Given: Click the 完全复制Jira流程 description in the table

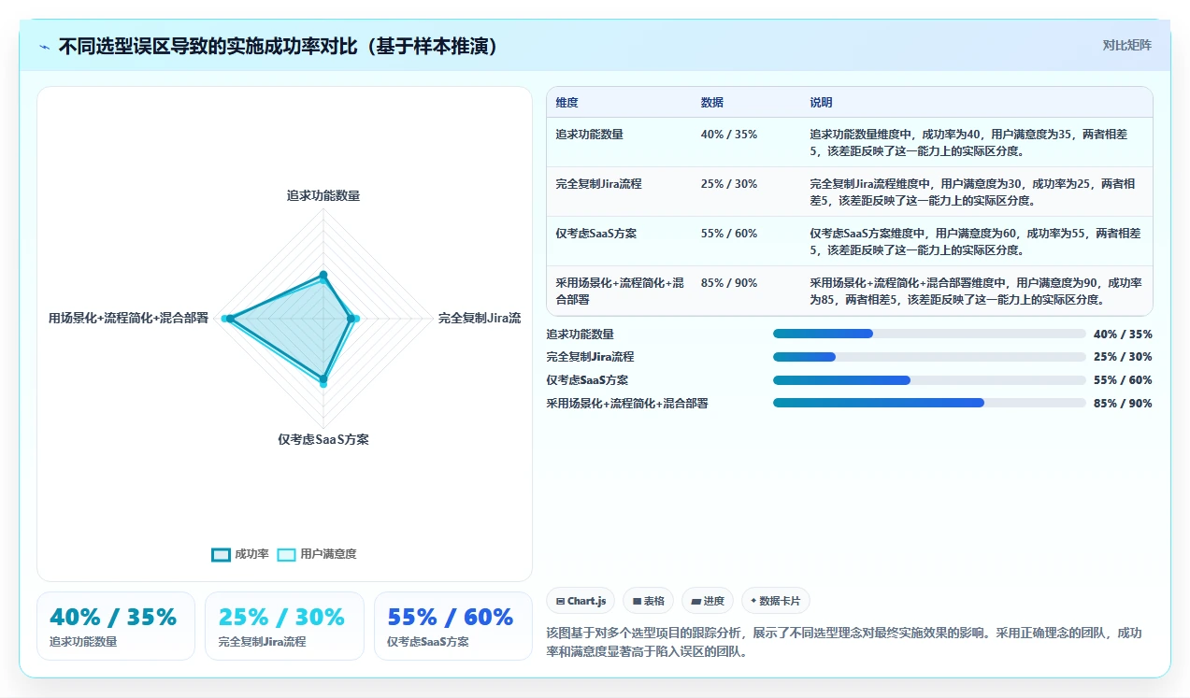Looking at the screenshot, I should pyautogui.click(x=975, y=192).
